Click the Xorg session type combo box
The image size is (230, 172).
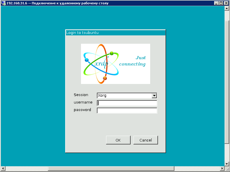124,95
